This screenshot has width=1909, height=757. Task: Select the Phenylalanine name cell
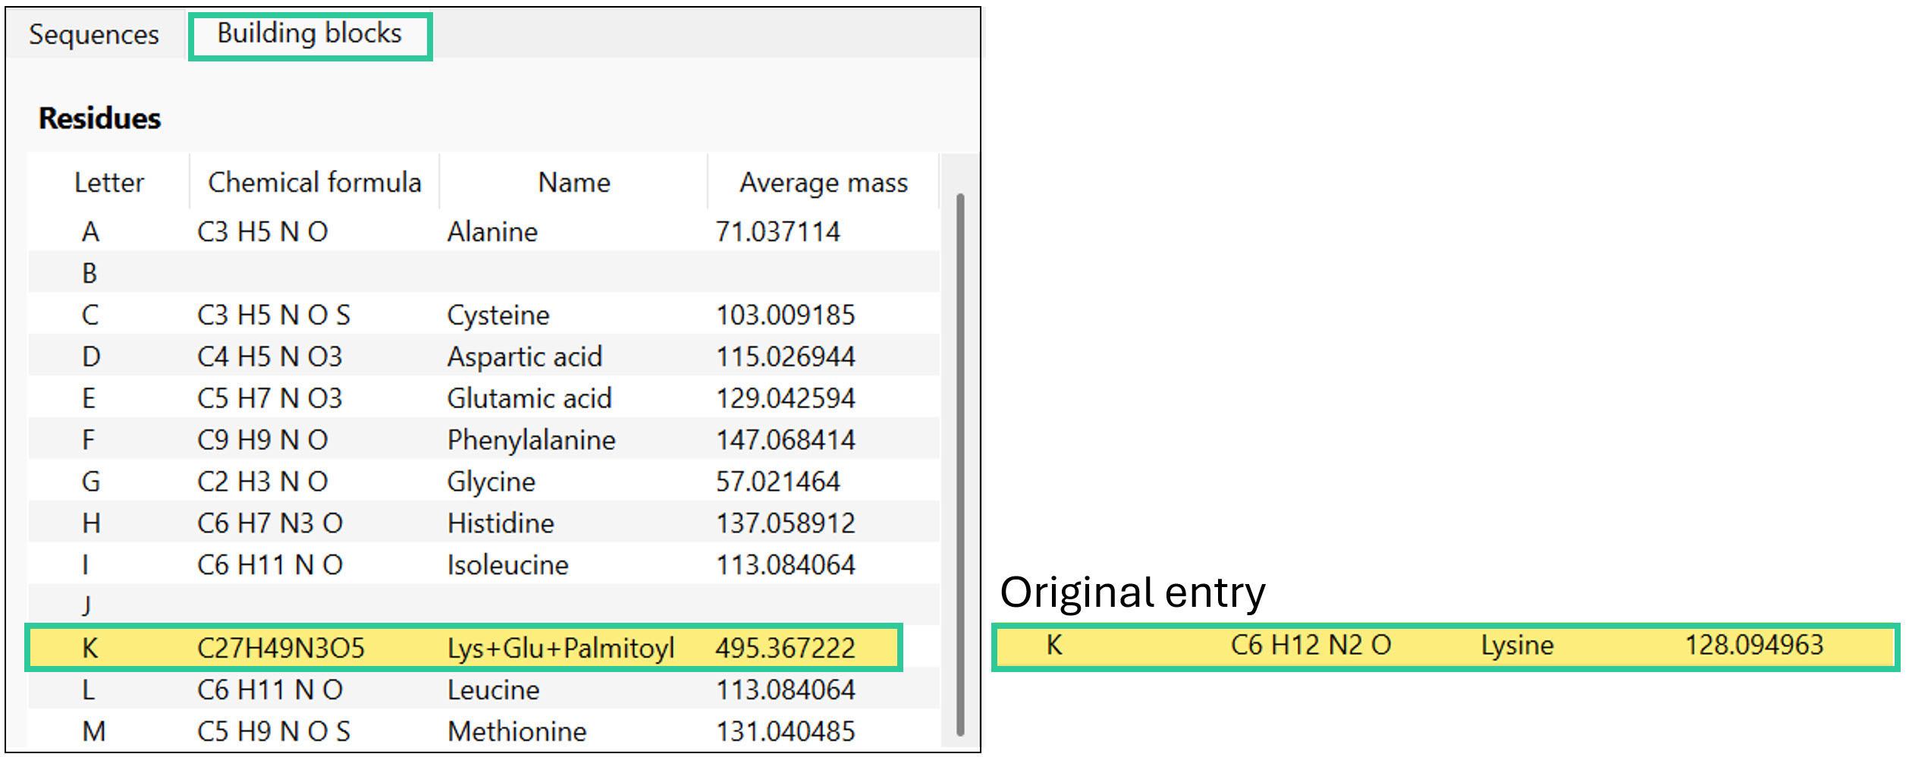(532, 440)
